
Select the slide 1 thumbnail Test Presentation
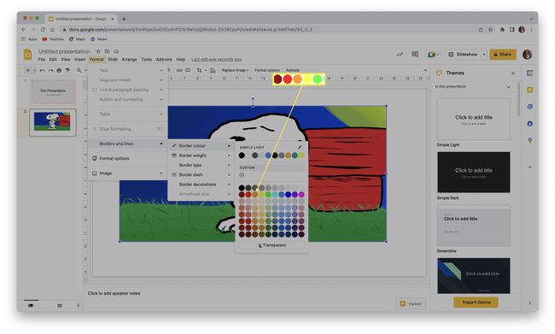[x=53, y=91]
